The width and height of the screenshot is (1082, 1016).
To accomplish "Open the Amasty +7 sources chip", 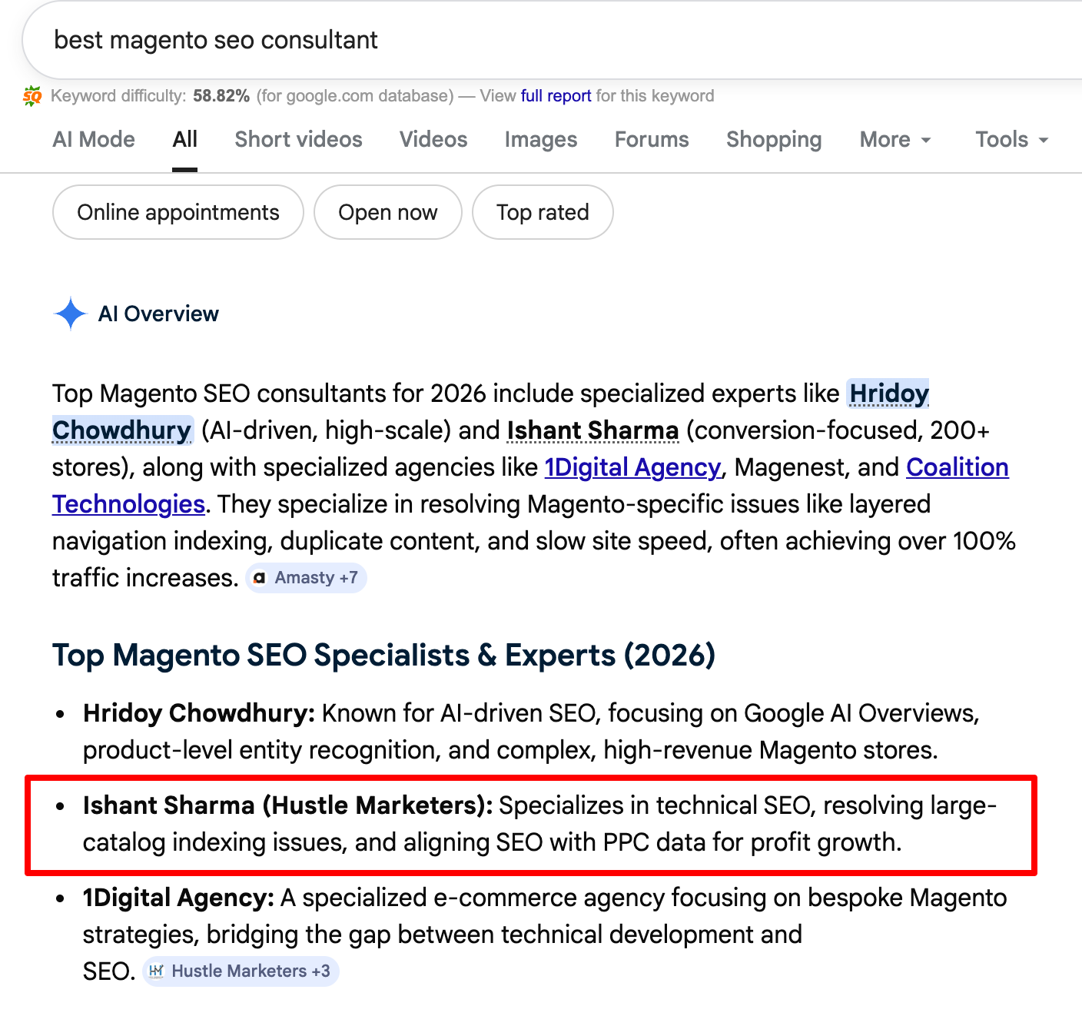I will (306, 578).
